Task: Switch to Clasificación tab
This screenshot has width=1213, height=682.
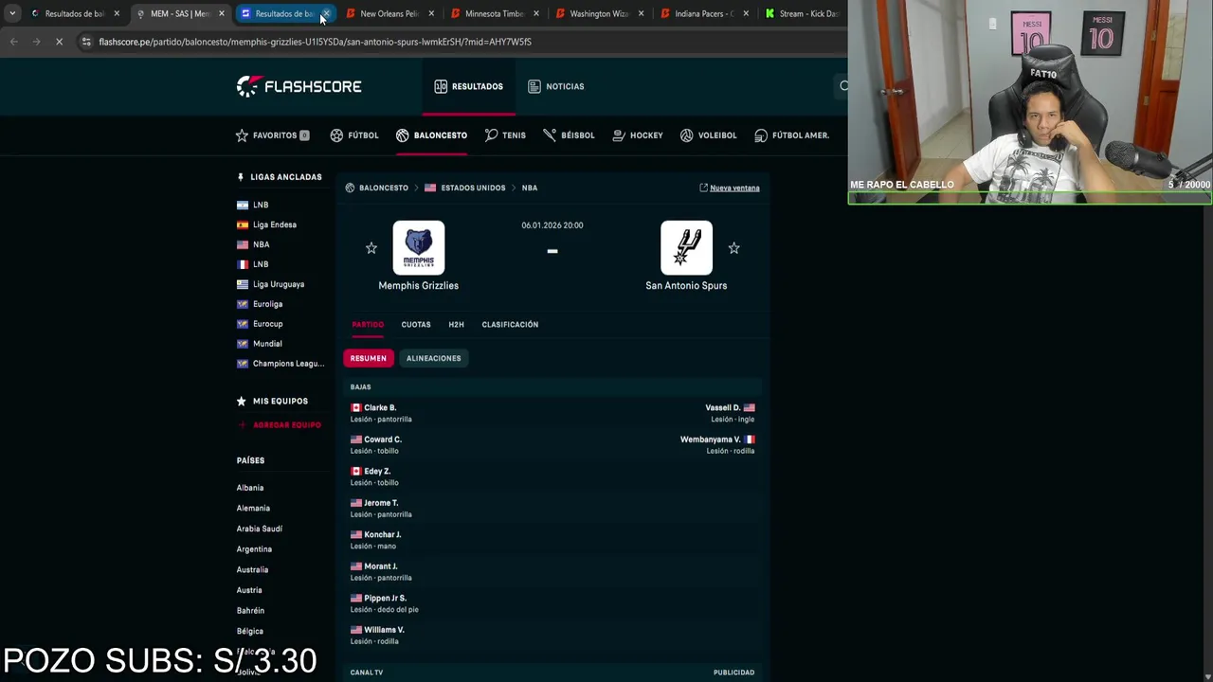Action: pos(510,325)
